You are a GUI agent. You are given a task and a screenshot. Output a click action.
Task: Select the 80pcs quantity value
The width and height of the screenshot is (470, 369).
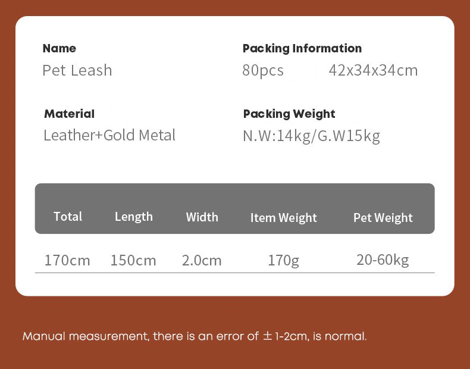pos(263,70)
